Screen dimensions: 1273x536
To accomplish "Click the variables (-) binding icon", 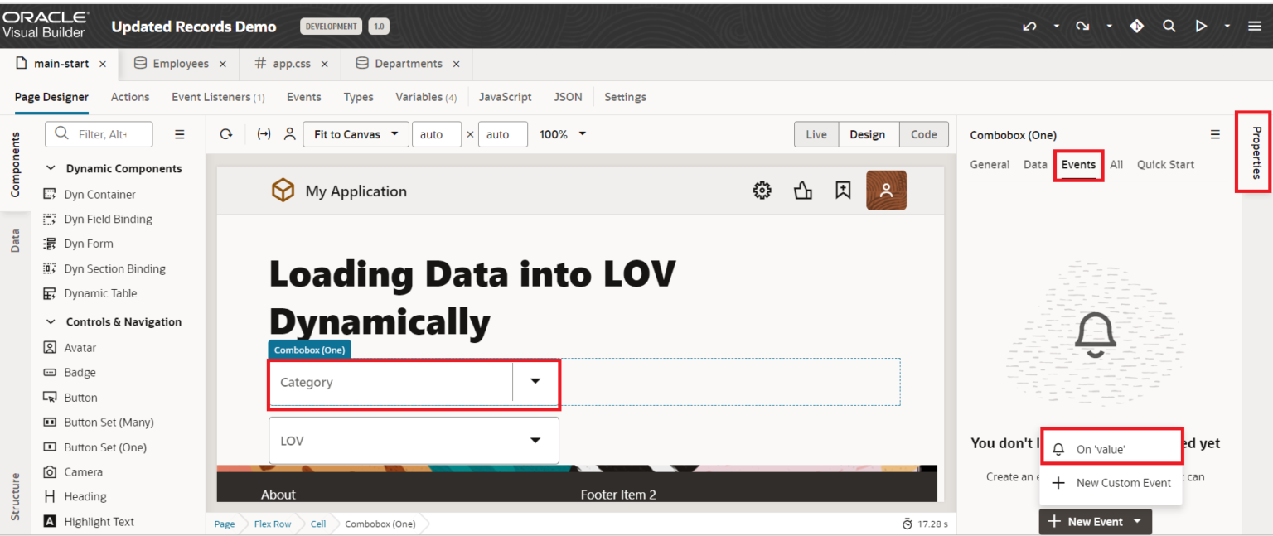I will pyautogui.click(x=264, y=134).
